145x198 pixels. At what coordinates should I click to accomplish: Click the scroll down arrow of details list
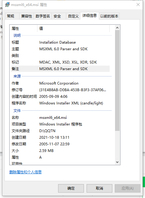pos(117,162)
